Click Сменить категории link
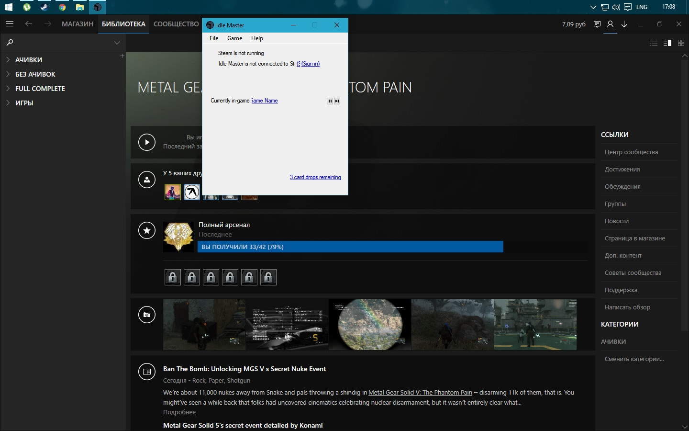The image size is (689, 431). click(634, 359)
